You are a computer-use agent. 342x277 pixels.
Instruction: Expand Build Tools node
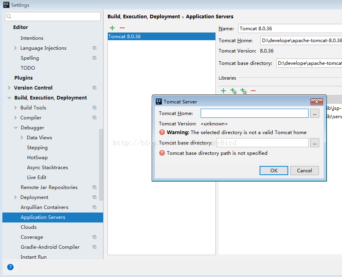click(x=15, y=108)
